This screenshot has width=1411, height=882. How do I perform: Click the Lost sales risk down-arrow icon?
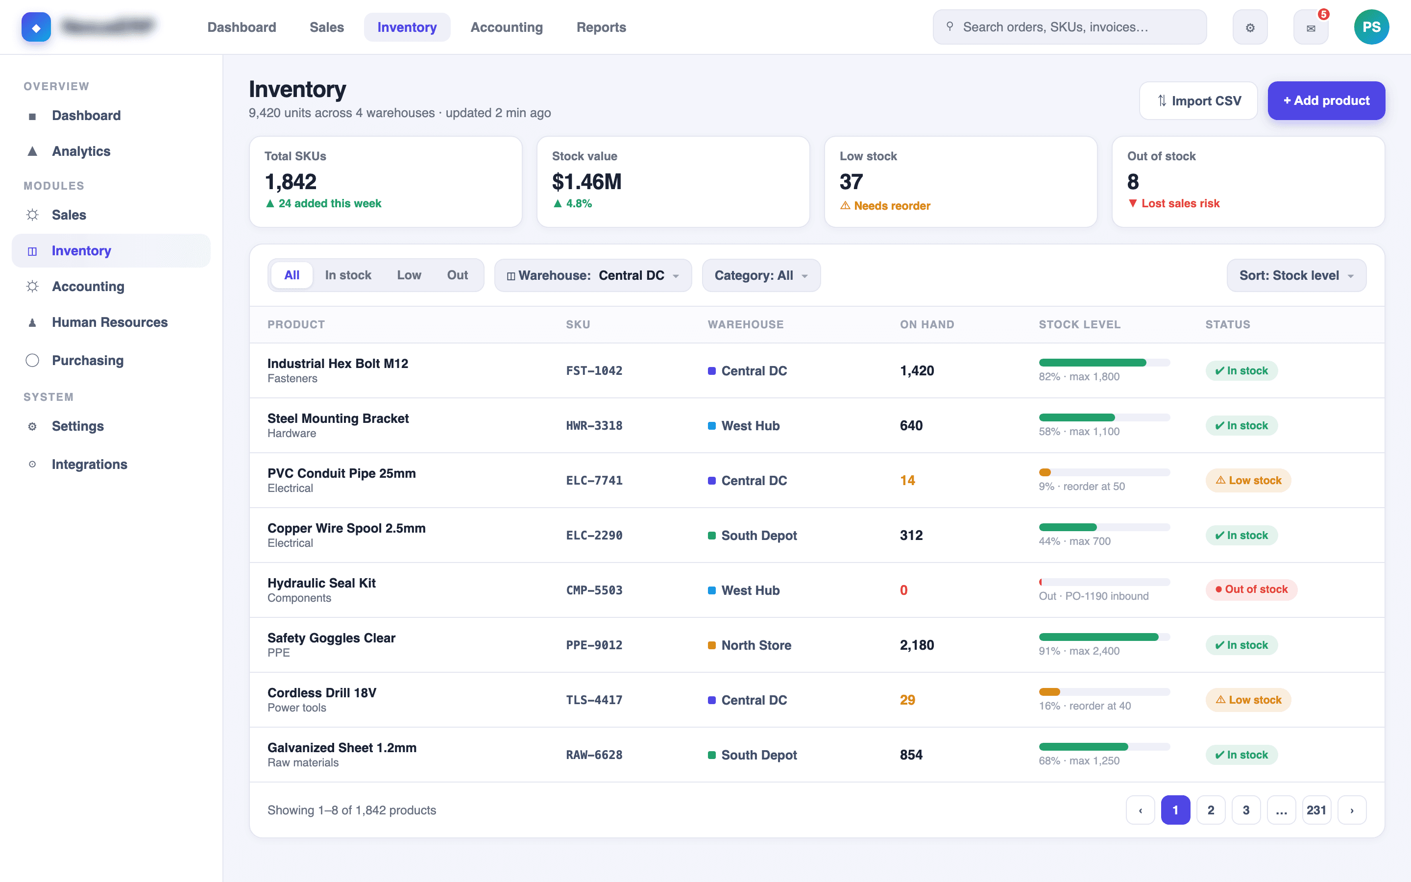[1132, 203]
